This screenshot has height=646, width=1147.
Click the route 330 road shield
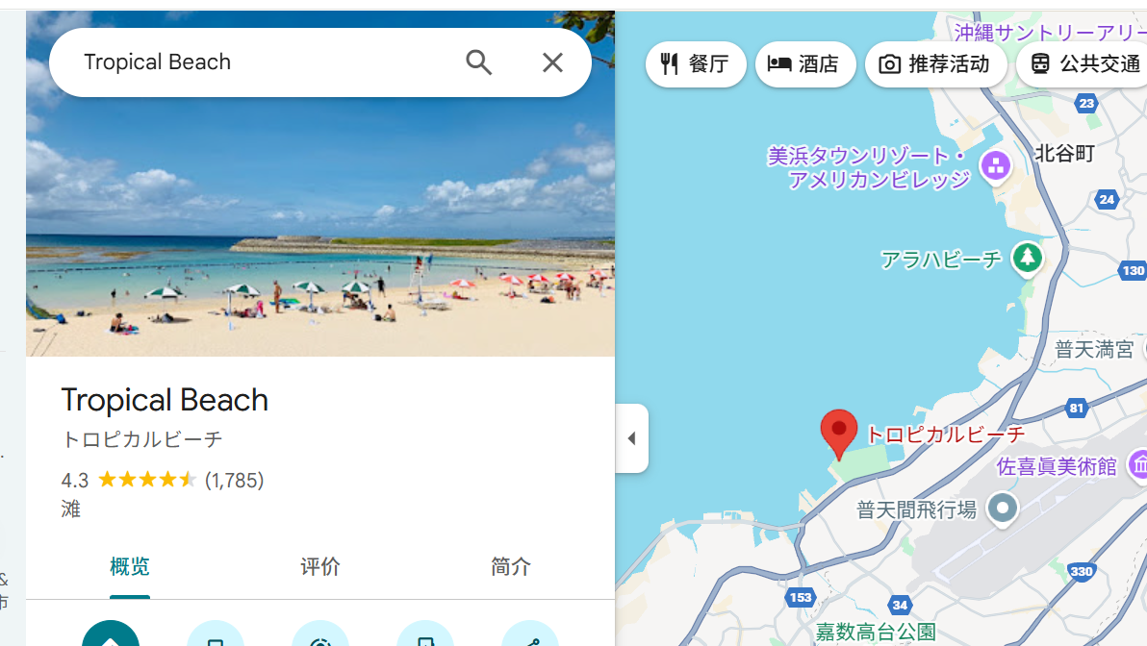1082,571
